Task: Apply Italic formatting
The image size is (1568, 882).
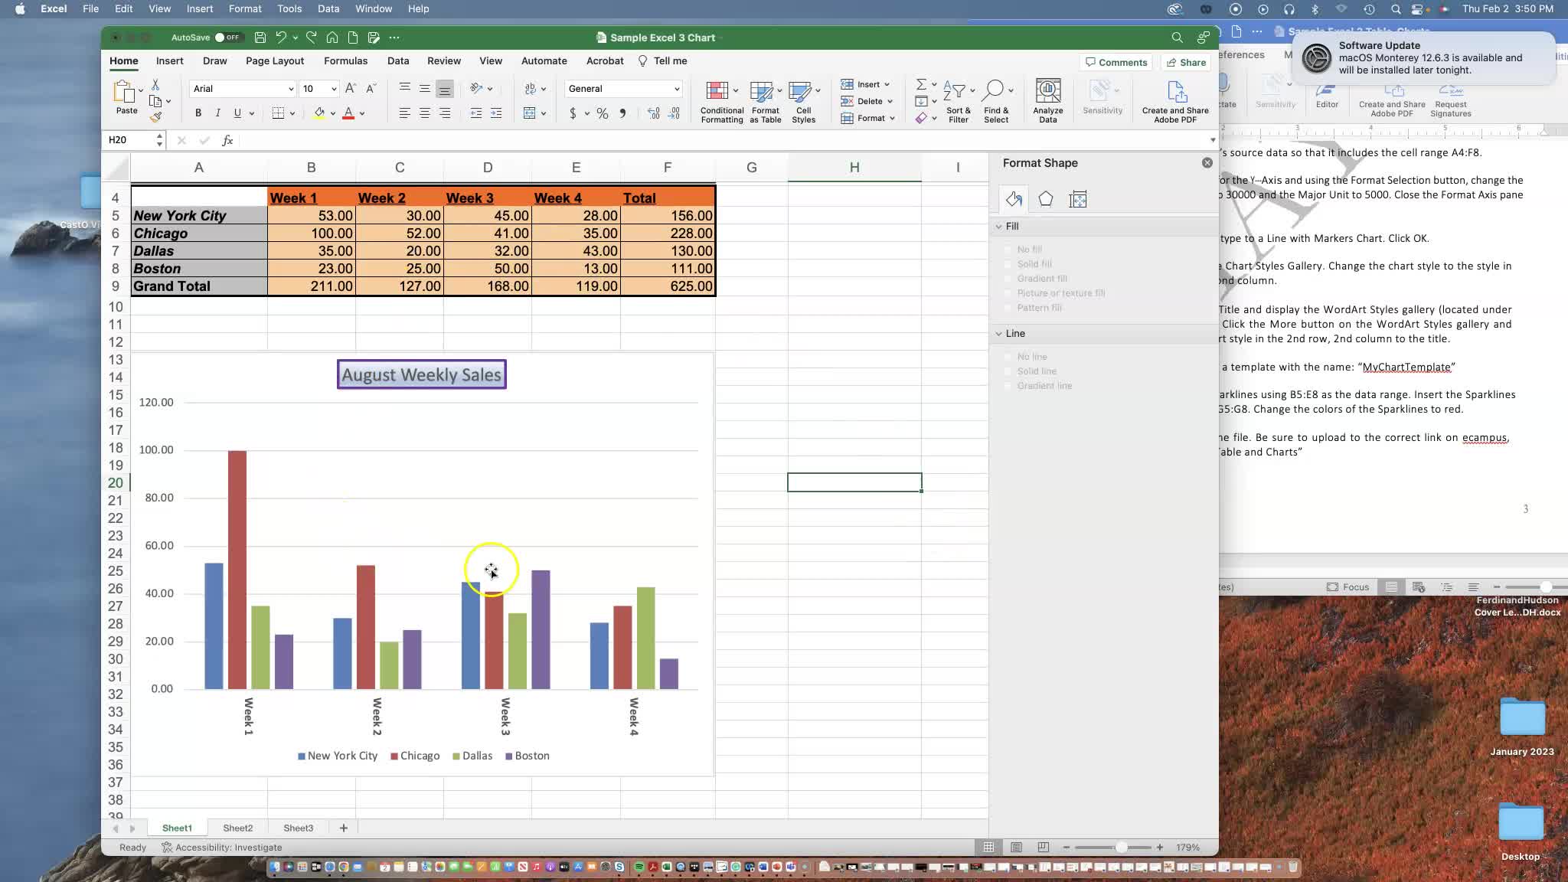Action: 217,113
